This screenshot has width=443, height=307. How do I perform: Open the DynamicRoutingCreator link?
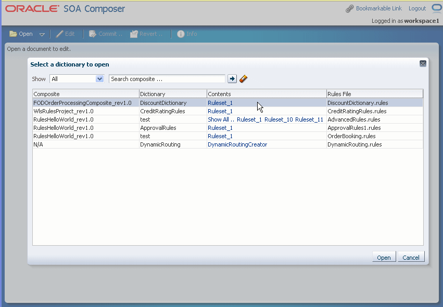pyautogui.click(x=237, y=144)
